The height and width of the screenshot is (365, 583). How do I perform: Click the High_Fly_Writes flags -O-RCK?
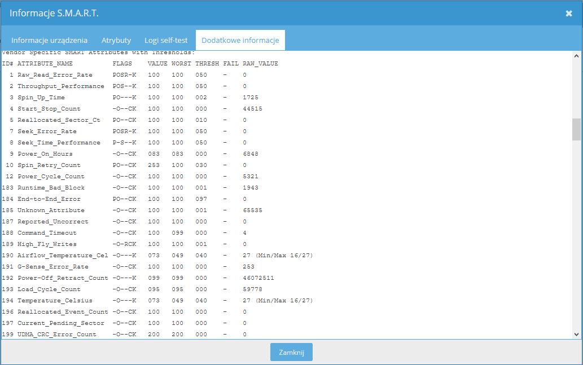point(125,244)
